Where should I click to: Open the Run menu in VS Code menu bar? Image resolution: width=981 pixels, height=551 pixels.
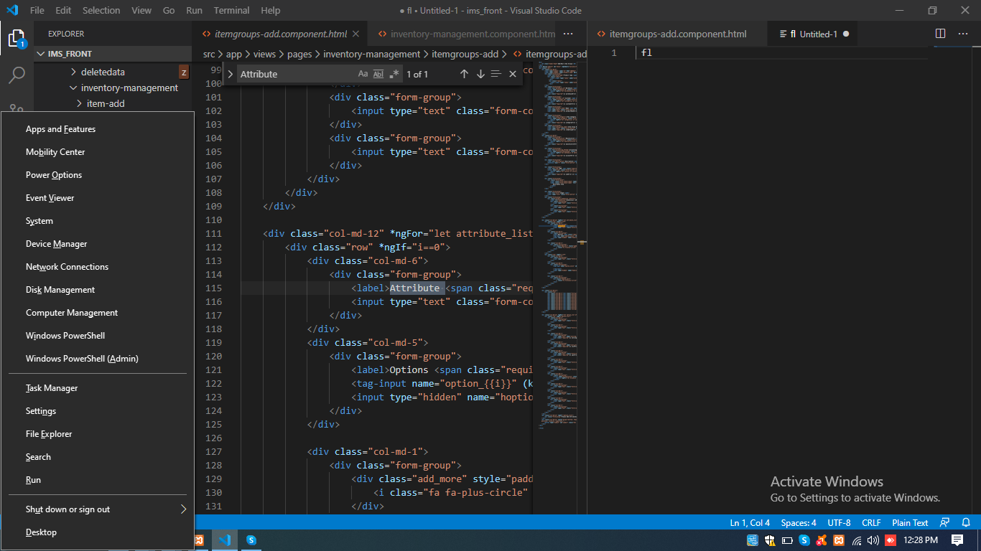194,11
